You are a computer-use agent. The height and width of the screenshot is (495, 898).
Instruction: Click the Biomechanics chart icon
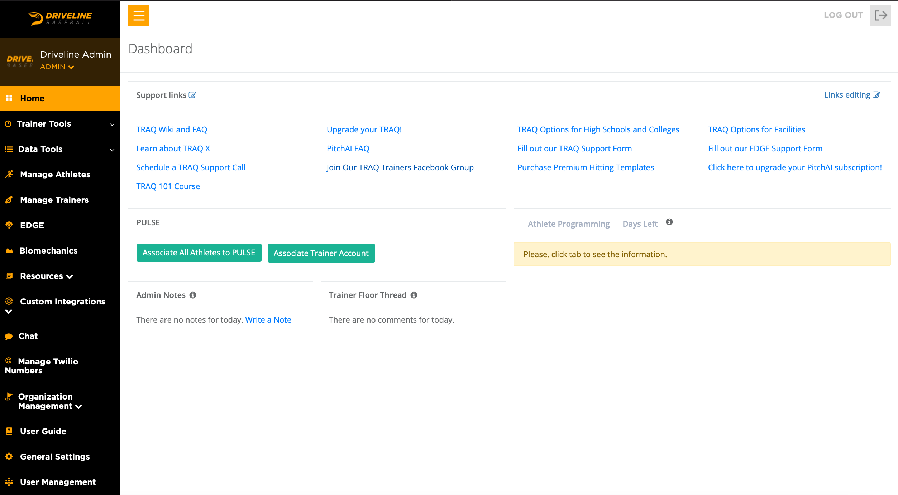pyautogui.click(x=9, y=251)
